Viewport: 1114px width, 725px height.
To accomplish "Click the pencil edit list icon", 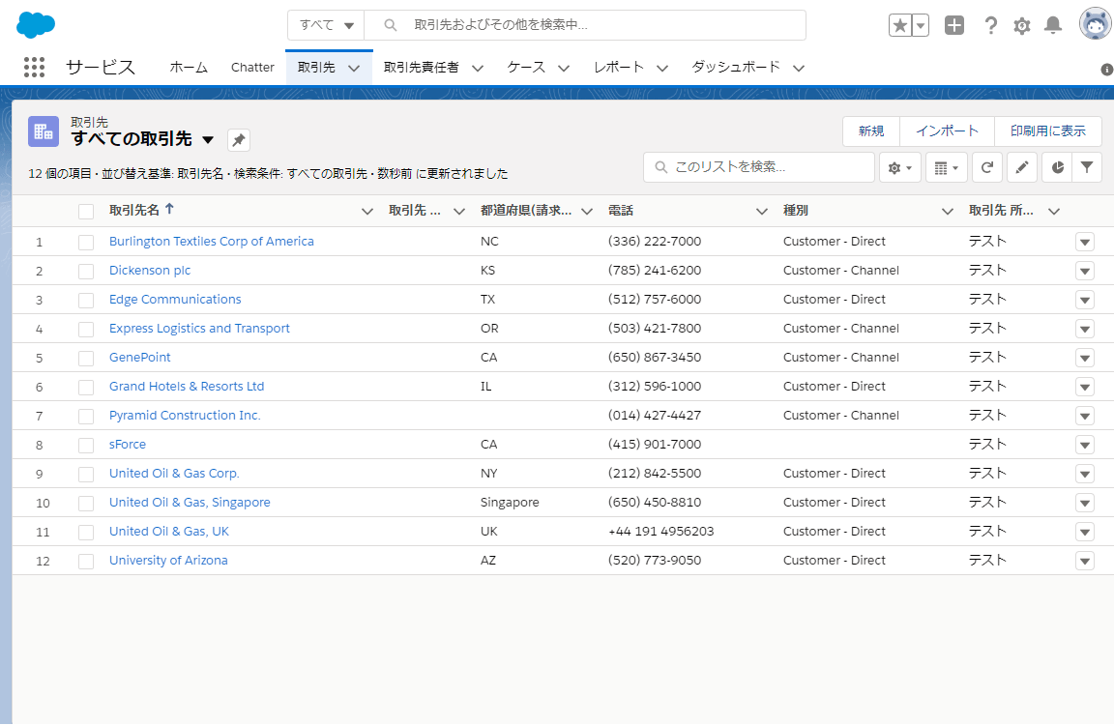I will (x=1021, y=167).
